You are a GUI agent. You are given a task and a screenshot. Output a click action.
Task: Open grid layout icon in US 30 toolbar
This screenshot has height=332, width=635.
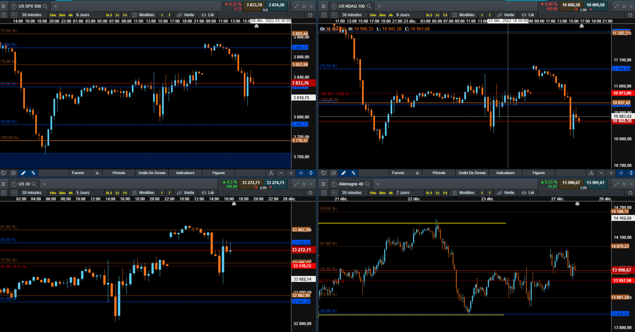pyautogui.click(x=14, y=193)
